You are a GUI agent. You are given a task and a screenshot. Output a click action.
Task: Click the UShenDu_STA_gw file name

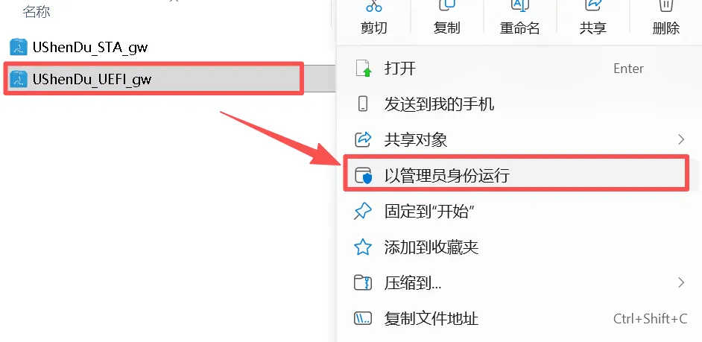click(90, 48)
